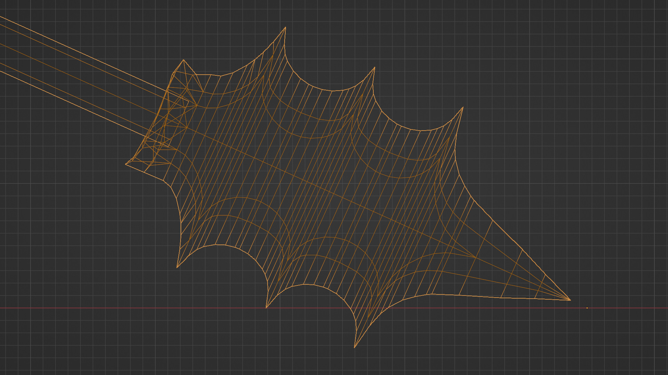Select the topmost spike tip of the blade

click(x=285, y=27)
